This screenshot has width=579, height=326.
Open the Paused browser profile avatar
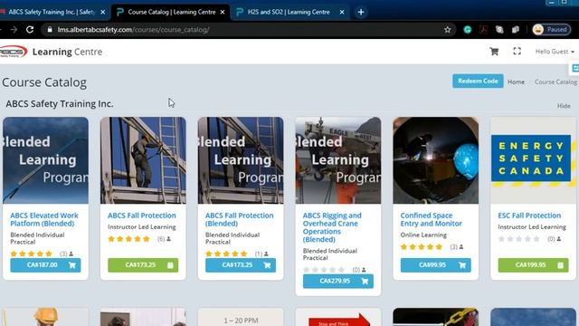tap(551, 30)
